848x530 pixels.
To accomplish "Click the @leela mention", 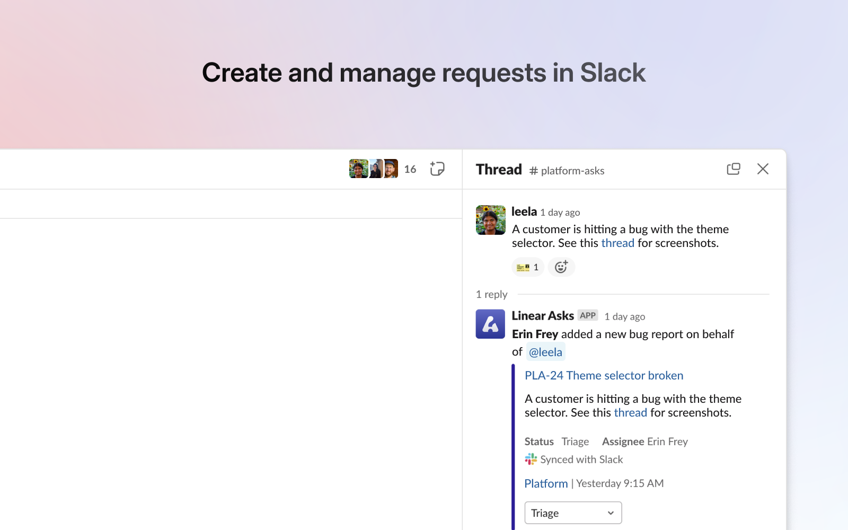I will (546, 352).
